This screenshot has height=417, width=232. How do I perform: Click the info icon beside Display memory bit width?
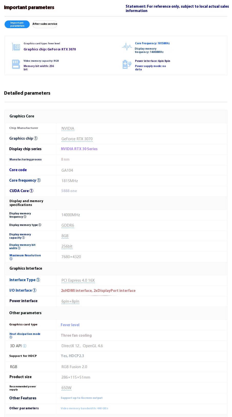click(x=19, y=248)
